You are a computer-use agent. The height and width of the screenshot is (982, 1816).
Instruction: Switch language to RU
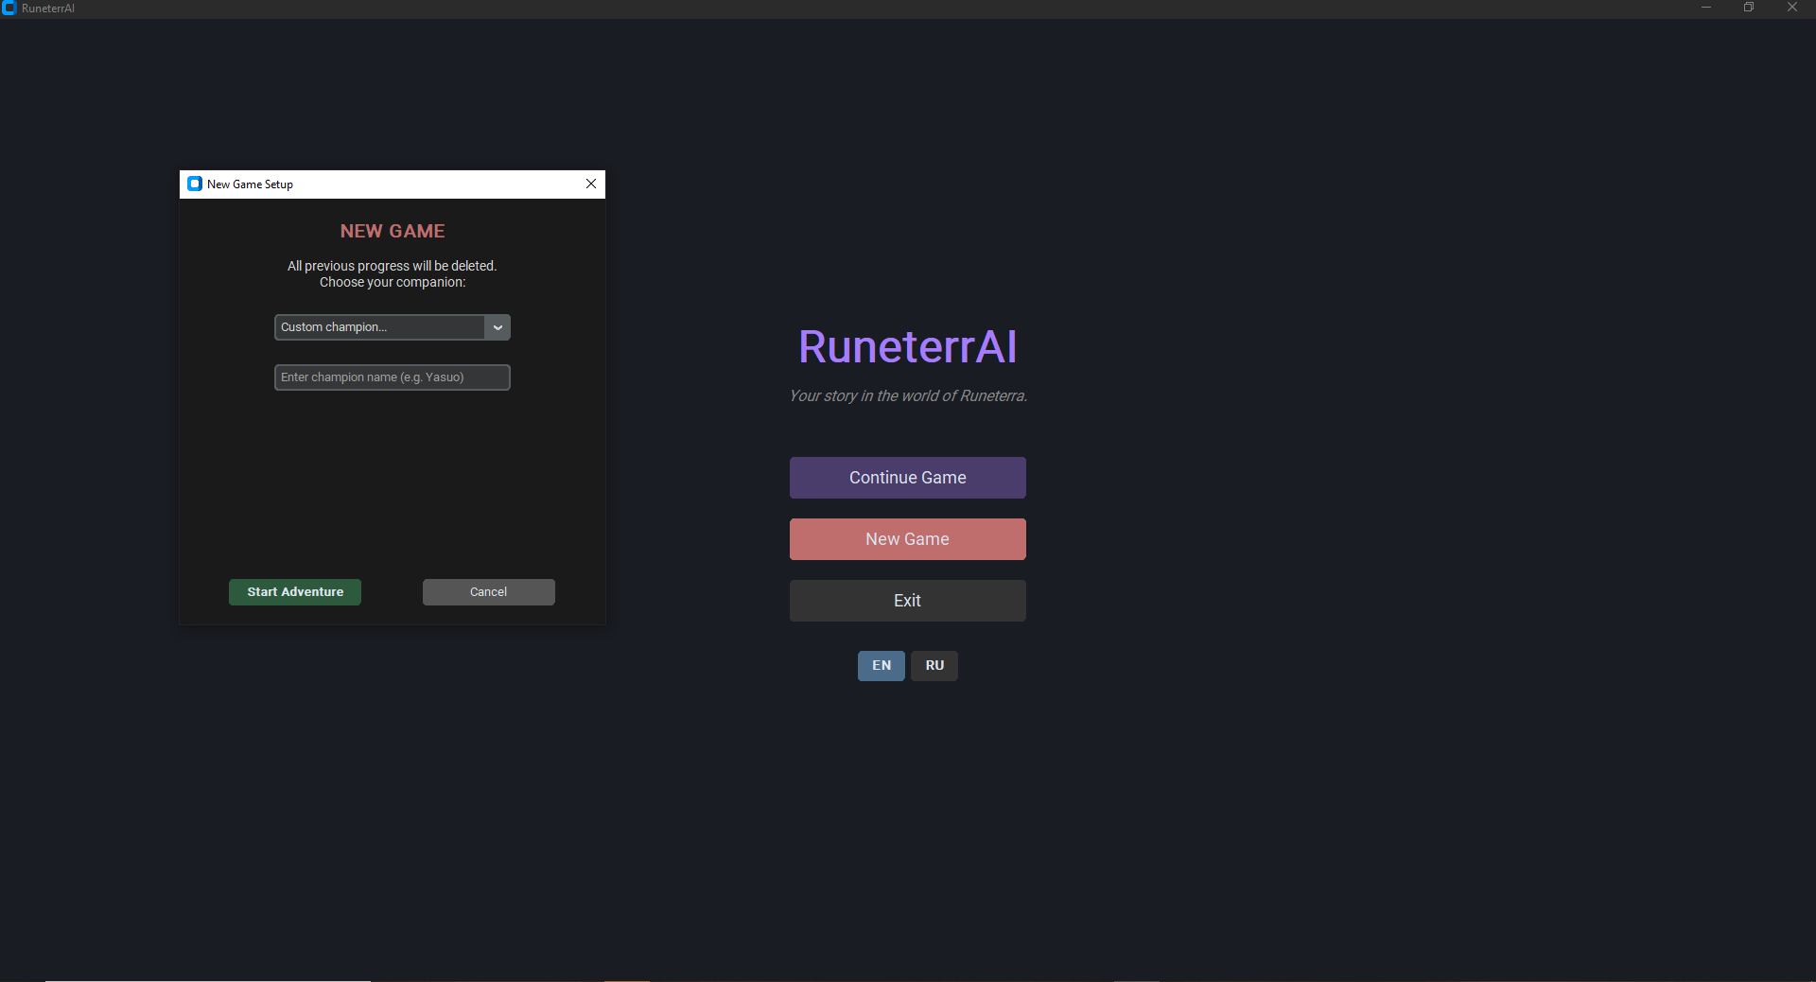coord(934,666)
